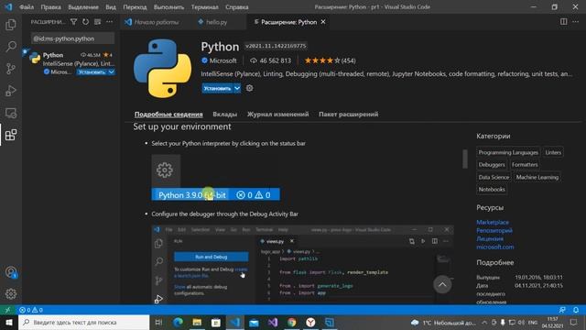Filter extensions with the funnel icon
This screenshot has width=586, height=330.
click(x=73, y=22)
